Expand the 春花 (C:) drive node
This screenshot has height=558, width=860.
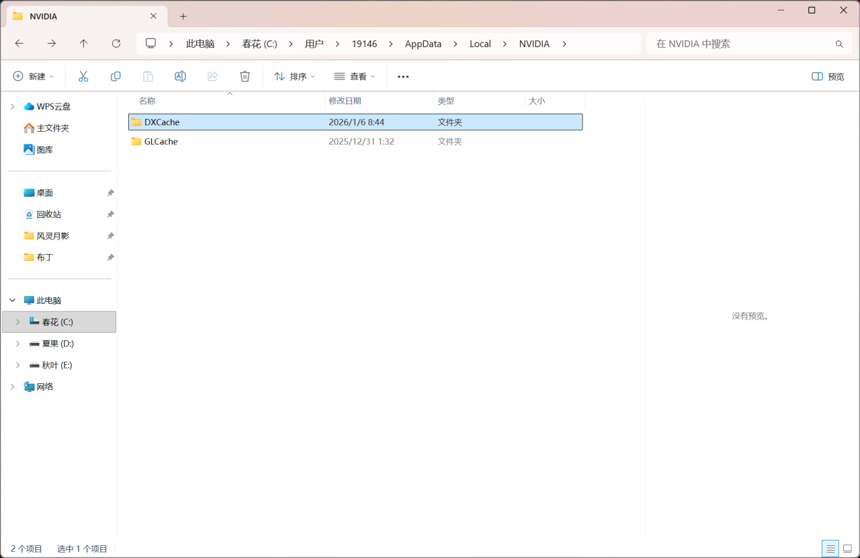(18, 322)
